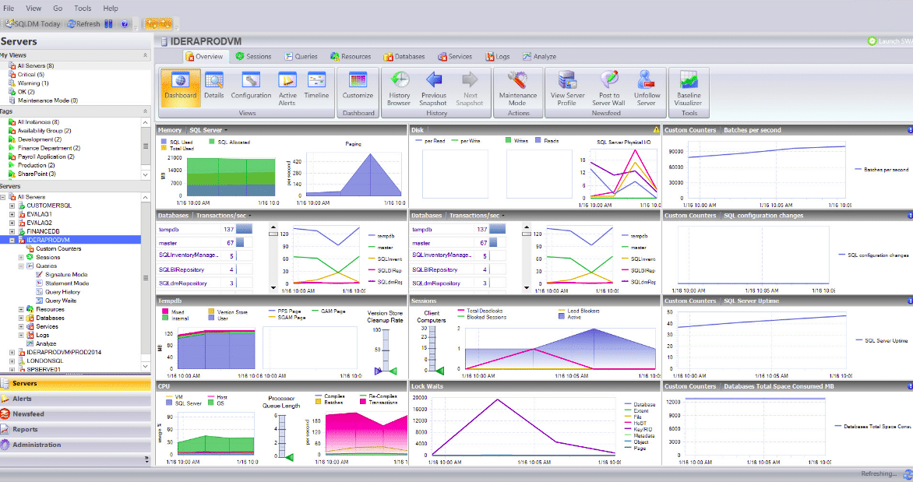The image size is (913, 482).
Task: Adjust the Version Store Cleanup Rate gauge
Action: click(x=385, y=350)
